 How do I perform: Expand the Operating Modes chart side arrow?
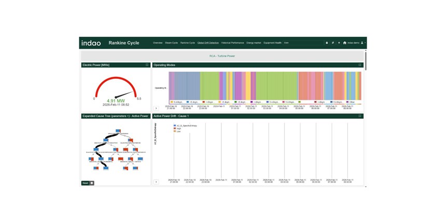pyautogui.click(x=156, y=108)
